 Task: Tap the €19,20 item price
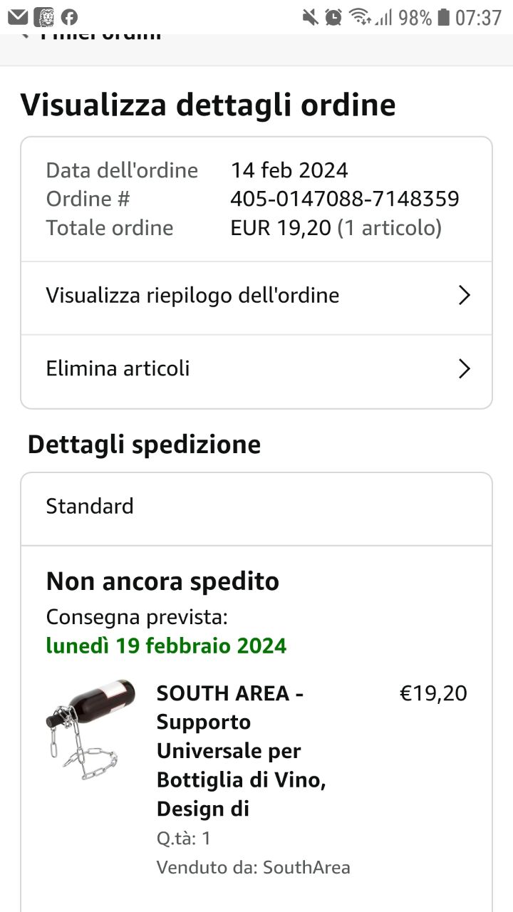click(433, 693)
